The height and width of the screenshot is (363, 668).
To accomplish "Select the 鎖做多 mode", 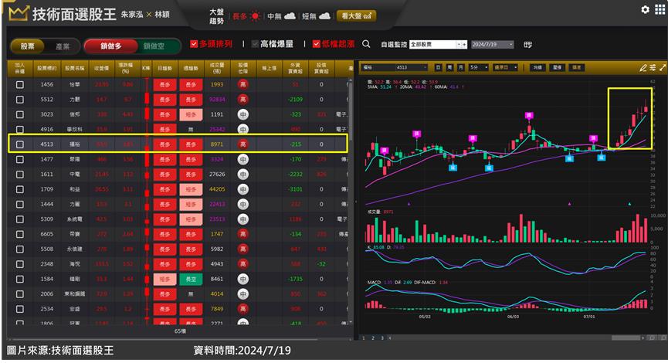I will (x=110, y=46).
